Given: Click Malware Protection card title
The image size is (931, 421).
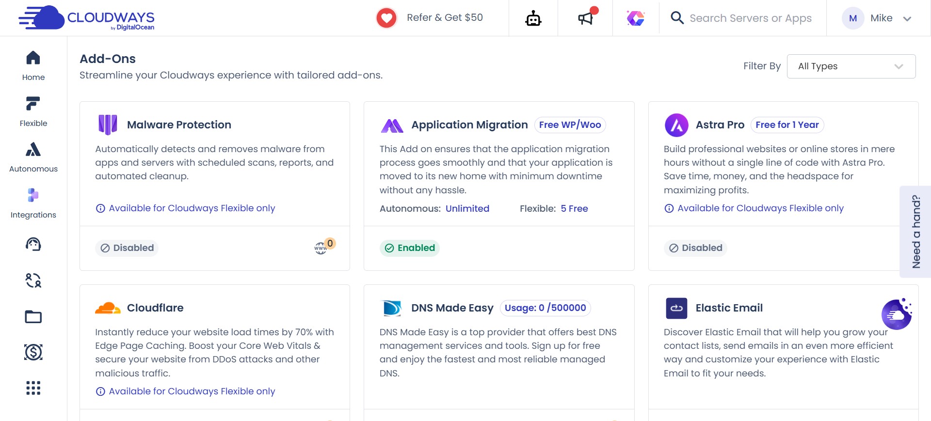Looking at the screenshot, I should [x=179, y=125].
